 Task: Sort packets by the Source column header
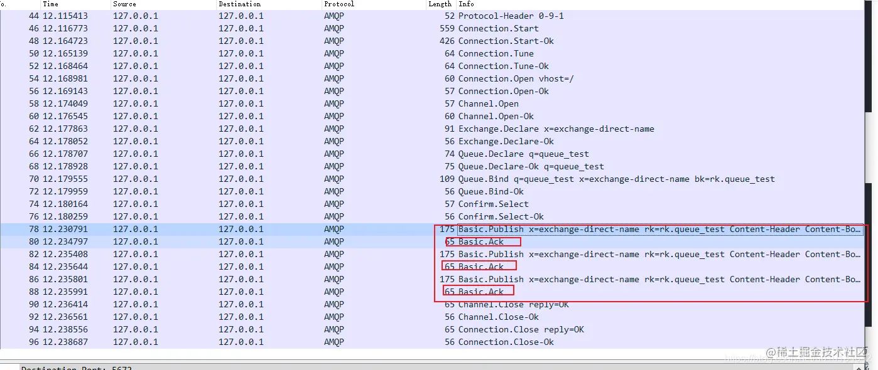click(x=125, y=4)
